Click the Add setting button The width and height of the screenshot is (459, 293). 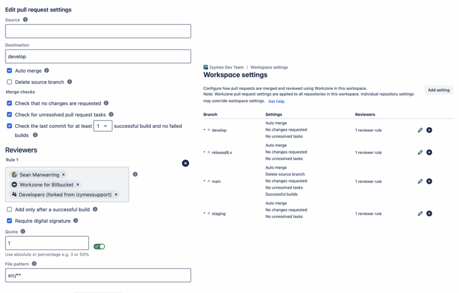438,90
